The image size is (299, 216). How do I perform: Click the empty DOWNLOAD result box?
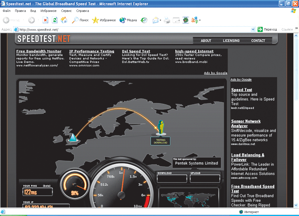pos(172,179)
